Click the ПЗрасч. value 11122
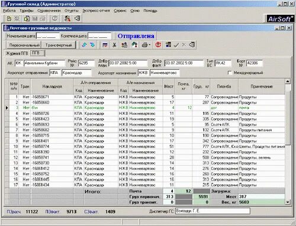 point(32,212)
